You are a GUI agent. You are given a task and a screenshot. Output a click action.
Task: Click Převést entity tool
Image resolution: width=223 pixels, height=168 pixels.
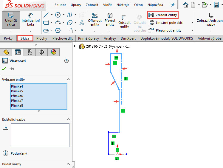(110, 20)
